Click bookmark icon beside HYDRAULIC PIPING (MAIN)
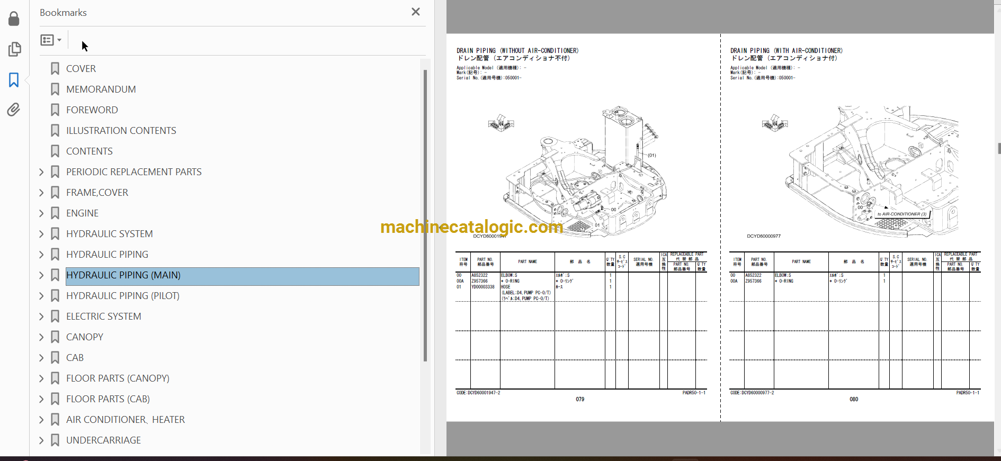This screenshot has height=461, width=1001. [55, 275]
